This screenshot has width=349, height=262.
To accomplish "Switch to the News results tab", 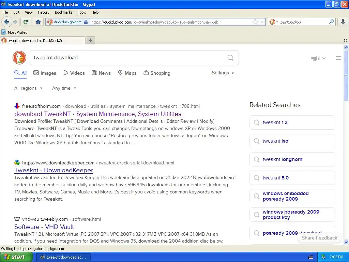I will [101, 73].
